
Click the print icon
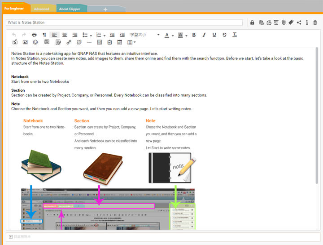point(35,35)
